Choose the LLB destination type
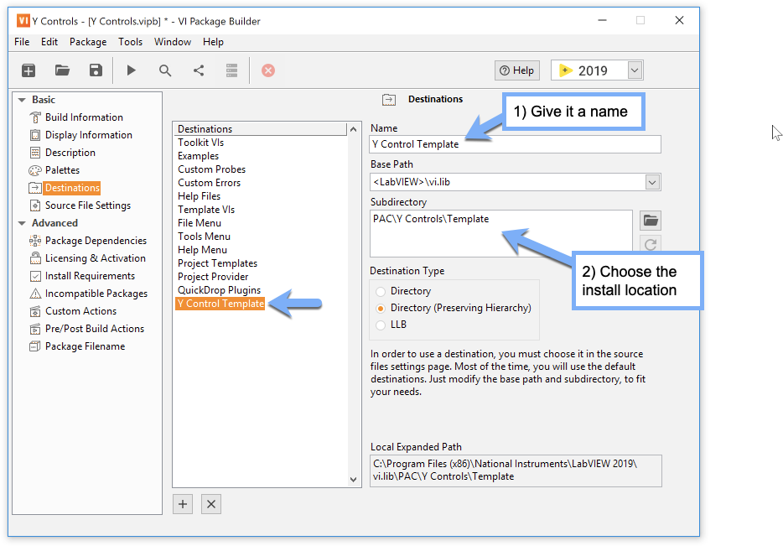This screenshot has height=546, width=783. (381, 325)
